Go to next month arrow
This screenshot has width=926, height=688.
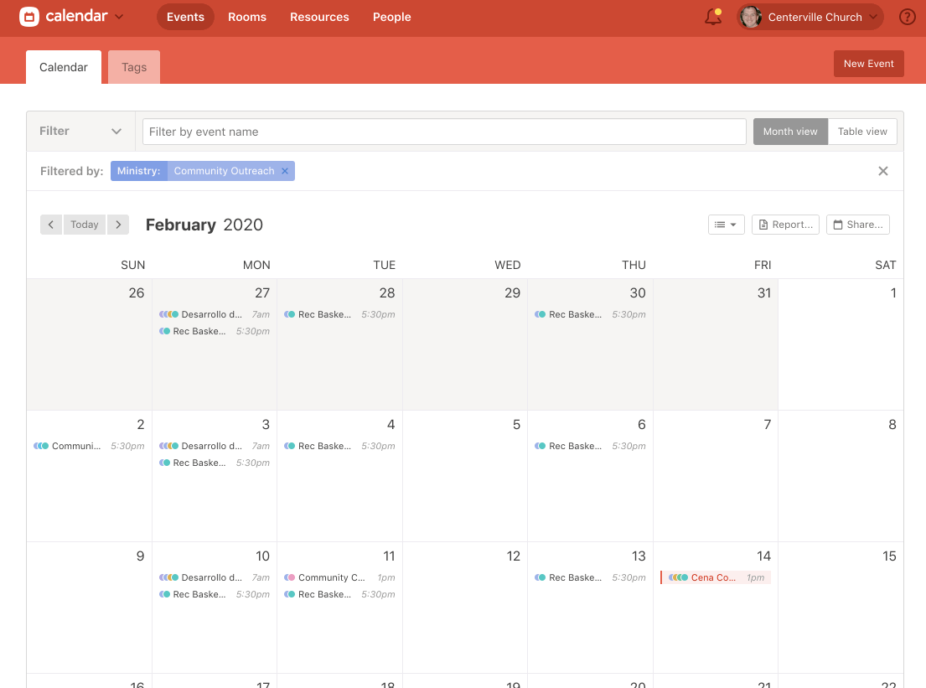click(118, 225)
